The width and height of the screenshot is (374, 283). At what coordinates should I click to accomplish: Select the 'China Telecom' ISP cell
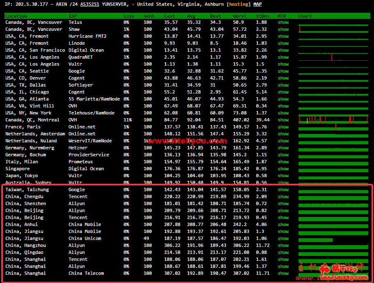click(x=86, y=273)
